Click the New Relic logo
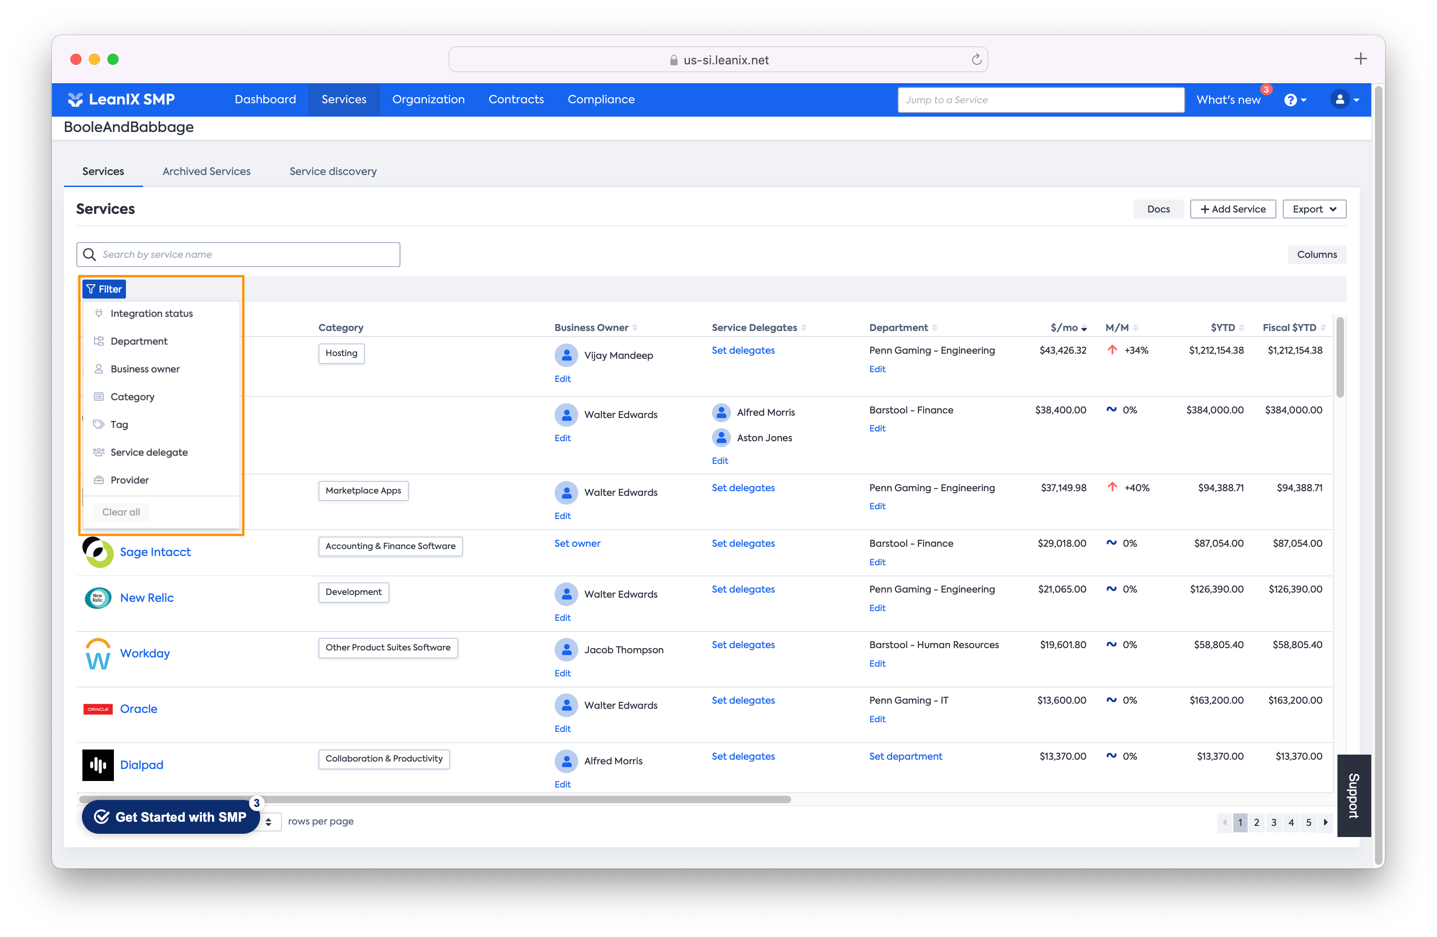This screenshot has width=1437, height=937. point(98,598)
